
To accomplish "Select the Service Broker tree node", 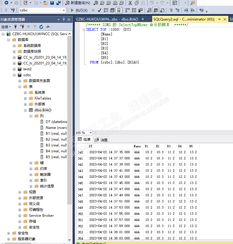I will click(x=41, y=216).
